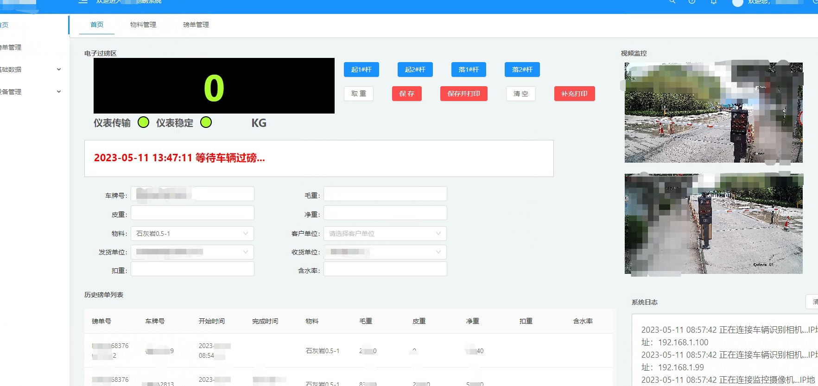Open the 客户单位 dropdown
This screenshot has width=818, height=386.
pyautogui.click(x=385, y=234)
